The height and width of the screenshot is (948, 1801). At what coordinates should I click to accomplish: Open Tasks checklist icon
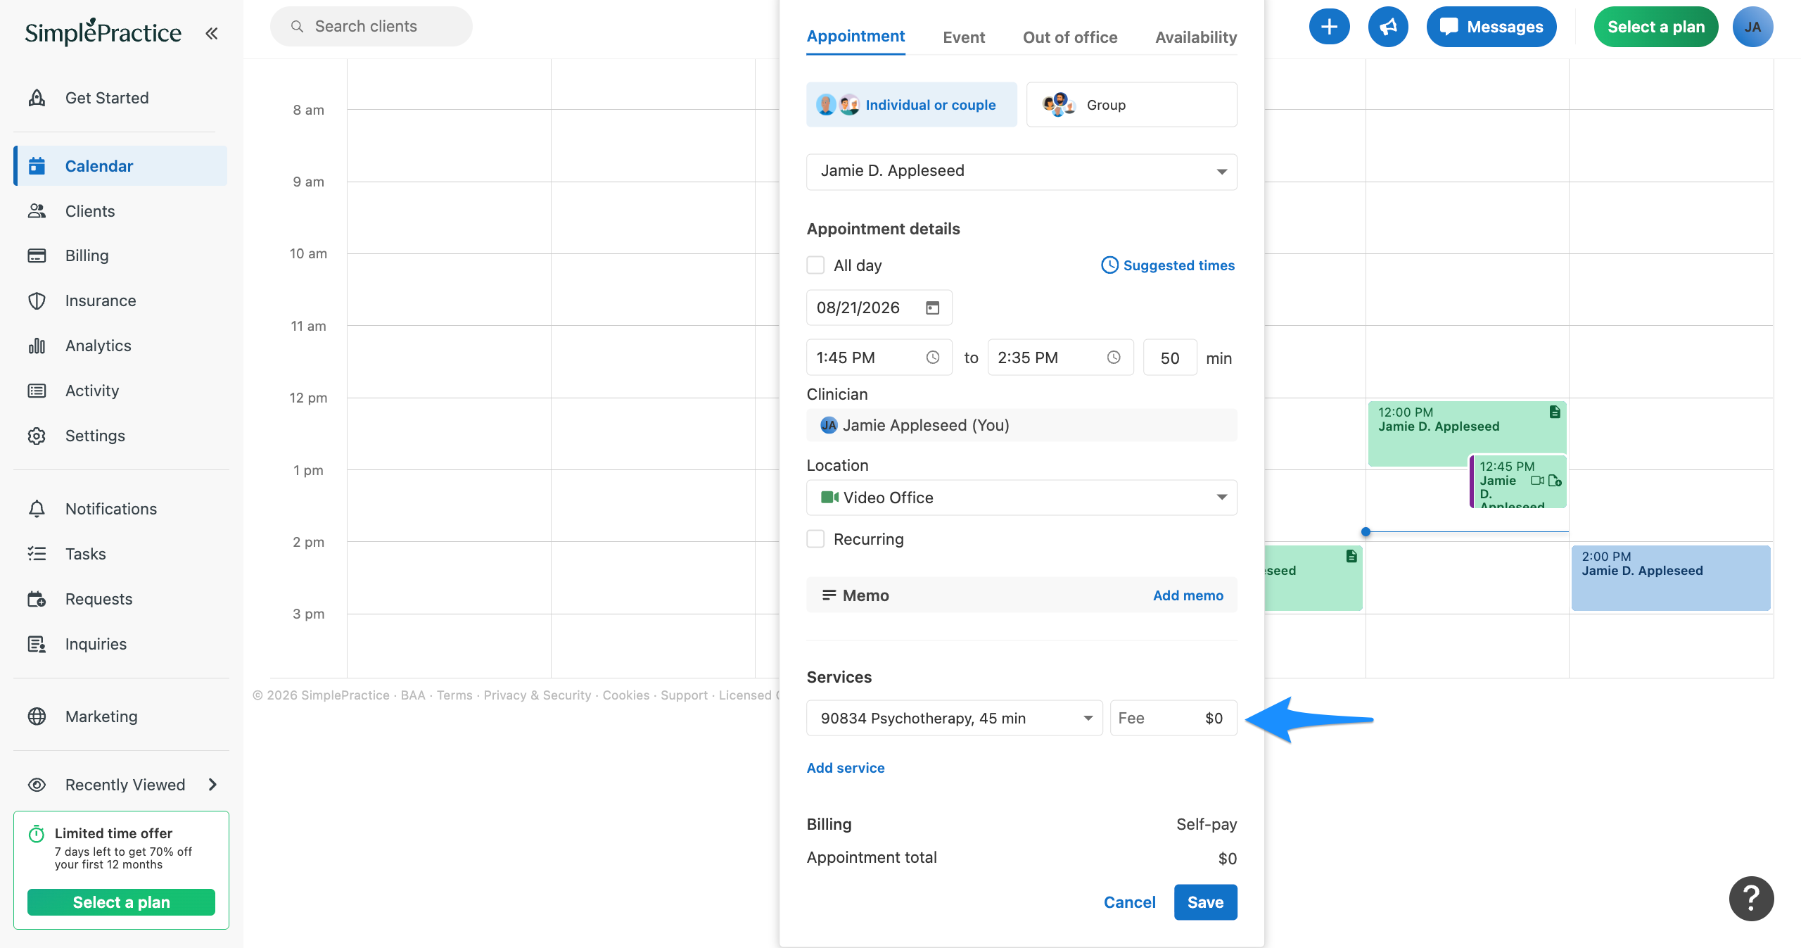click(x=37, y=554)
